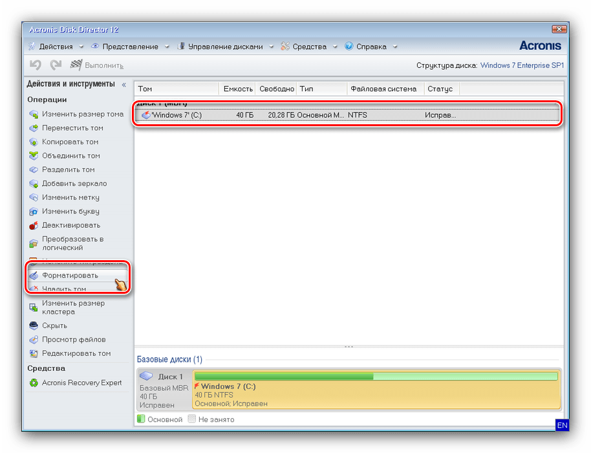Image resolution: width=591 pixels, height=453 pixels.
Task: Click the Средства tools menu icon
Action: 285,47
